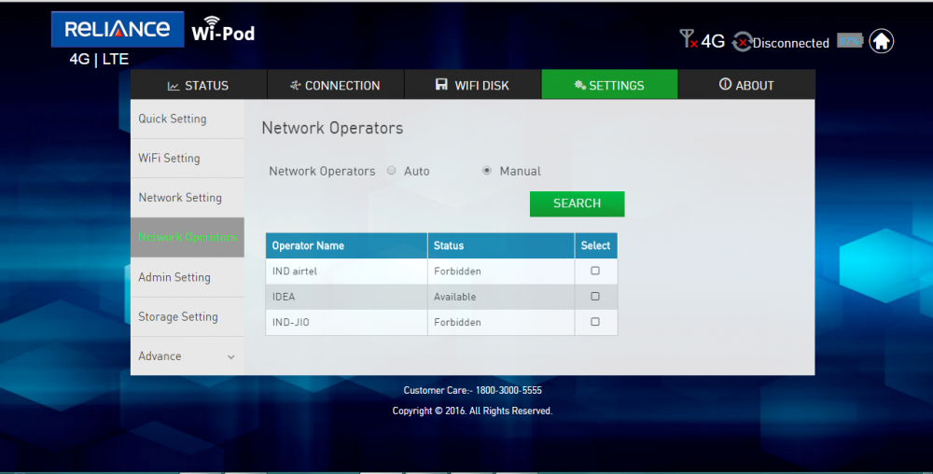Viewport: 933px width, 474px height.
Task: Click the Reliance logo
Action: (x=118, y=29)
